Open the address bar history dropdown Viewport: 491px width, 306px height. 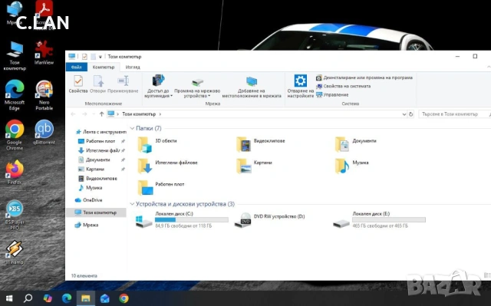404,114
